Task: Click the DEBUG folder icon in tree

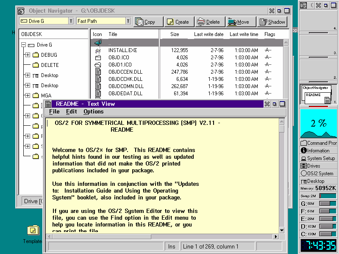Action: pos(36,55)
